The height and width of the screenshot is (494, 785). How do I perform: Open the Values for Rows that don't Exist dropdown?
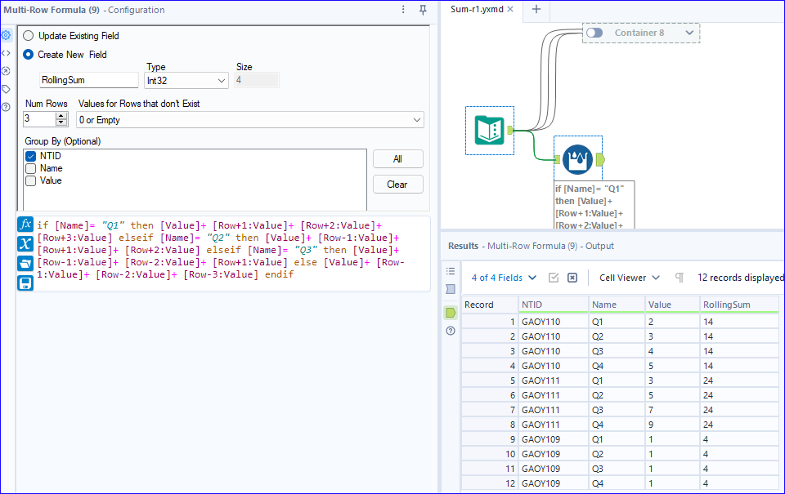[x=419, y=119]
